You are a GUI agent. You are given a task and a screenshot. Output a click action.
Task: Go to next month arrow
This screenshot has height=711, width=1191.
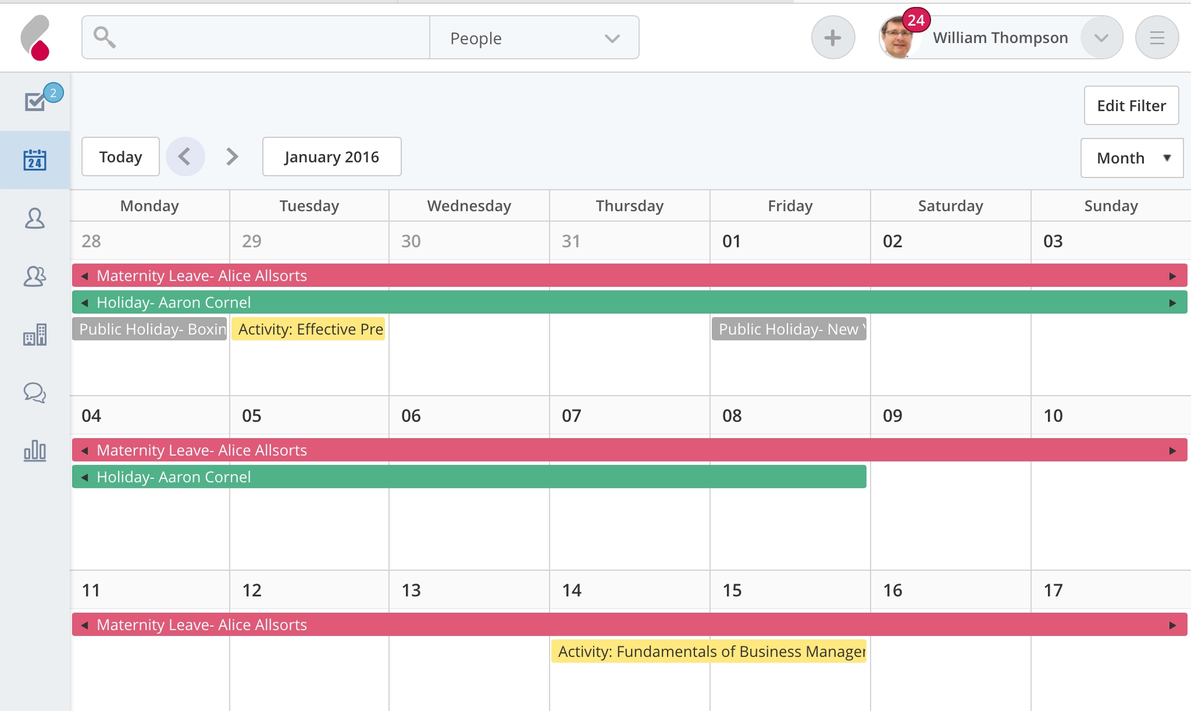tap(232, 157)
